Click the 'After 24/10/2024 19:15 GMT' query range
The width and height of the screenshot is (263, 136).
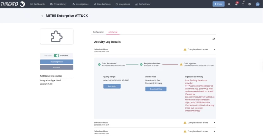coord(116,80)
